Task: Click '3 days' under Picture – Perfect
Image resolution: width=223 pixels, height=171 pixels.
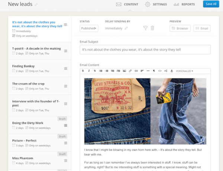Action: 20,145
